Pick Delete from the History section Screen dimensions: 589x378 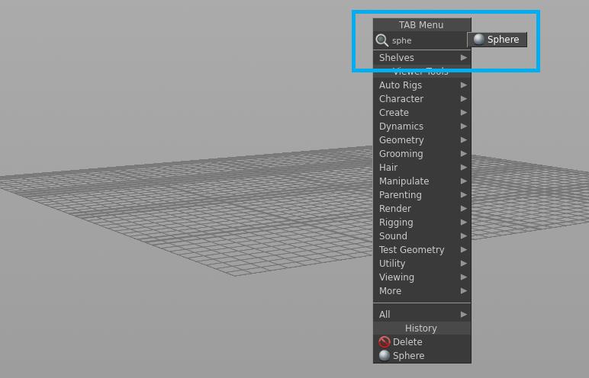tap(407, 342)
